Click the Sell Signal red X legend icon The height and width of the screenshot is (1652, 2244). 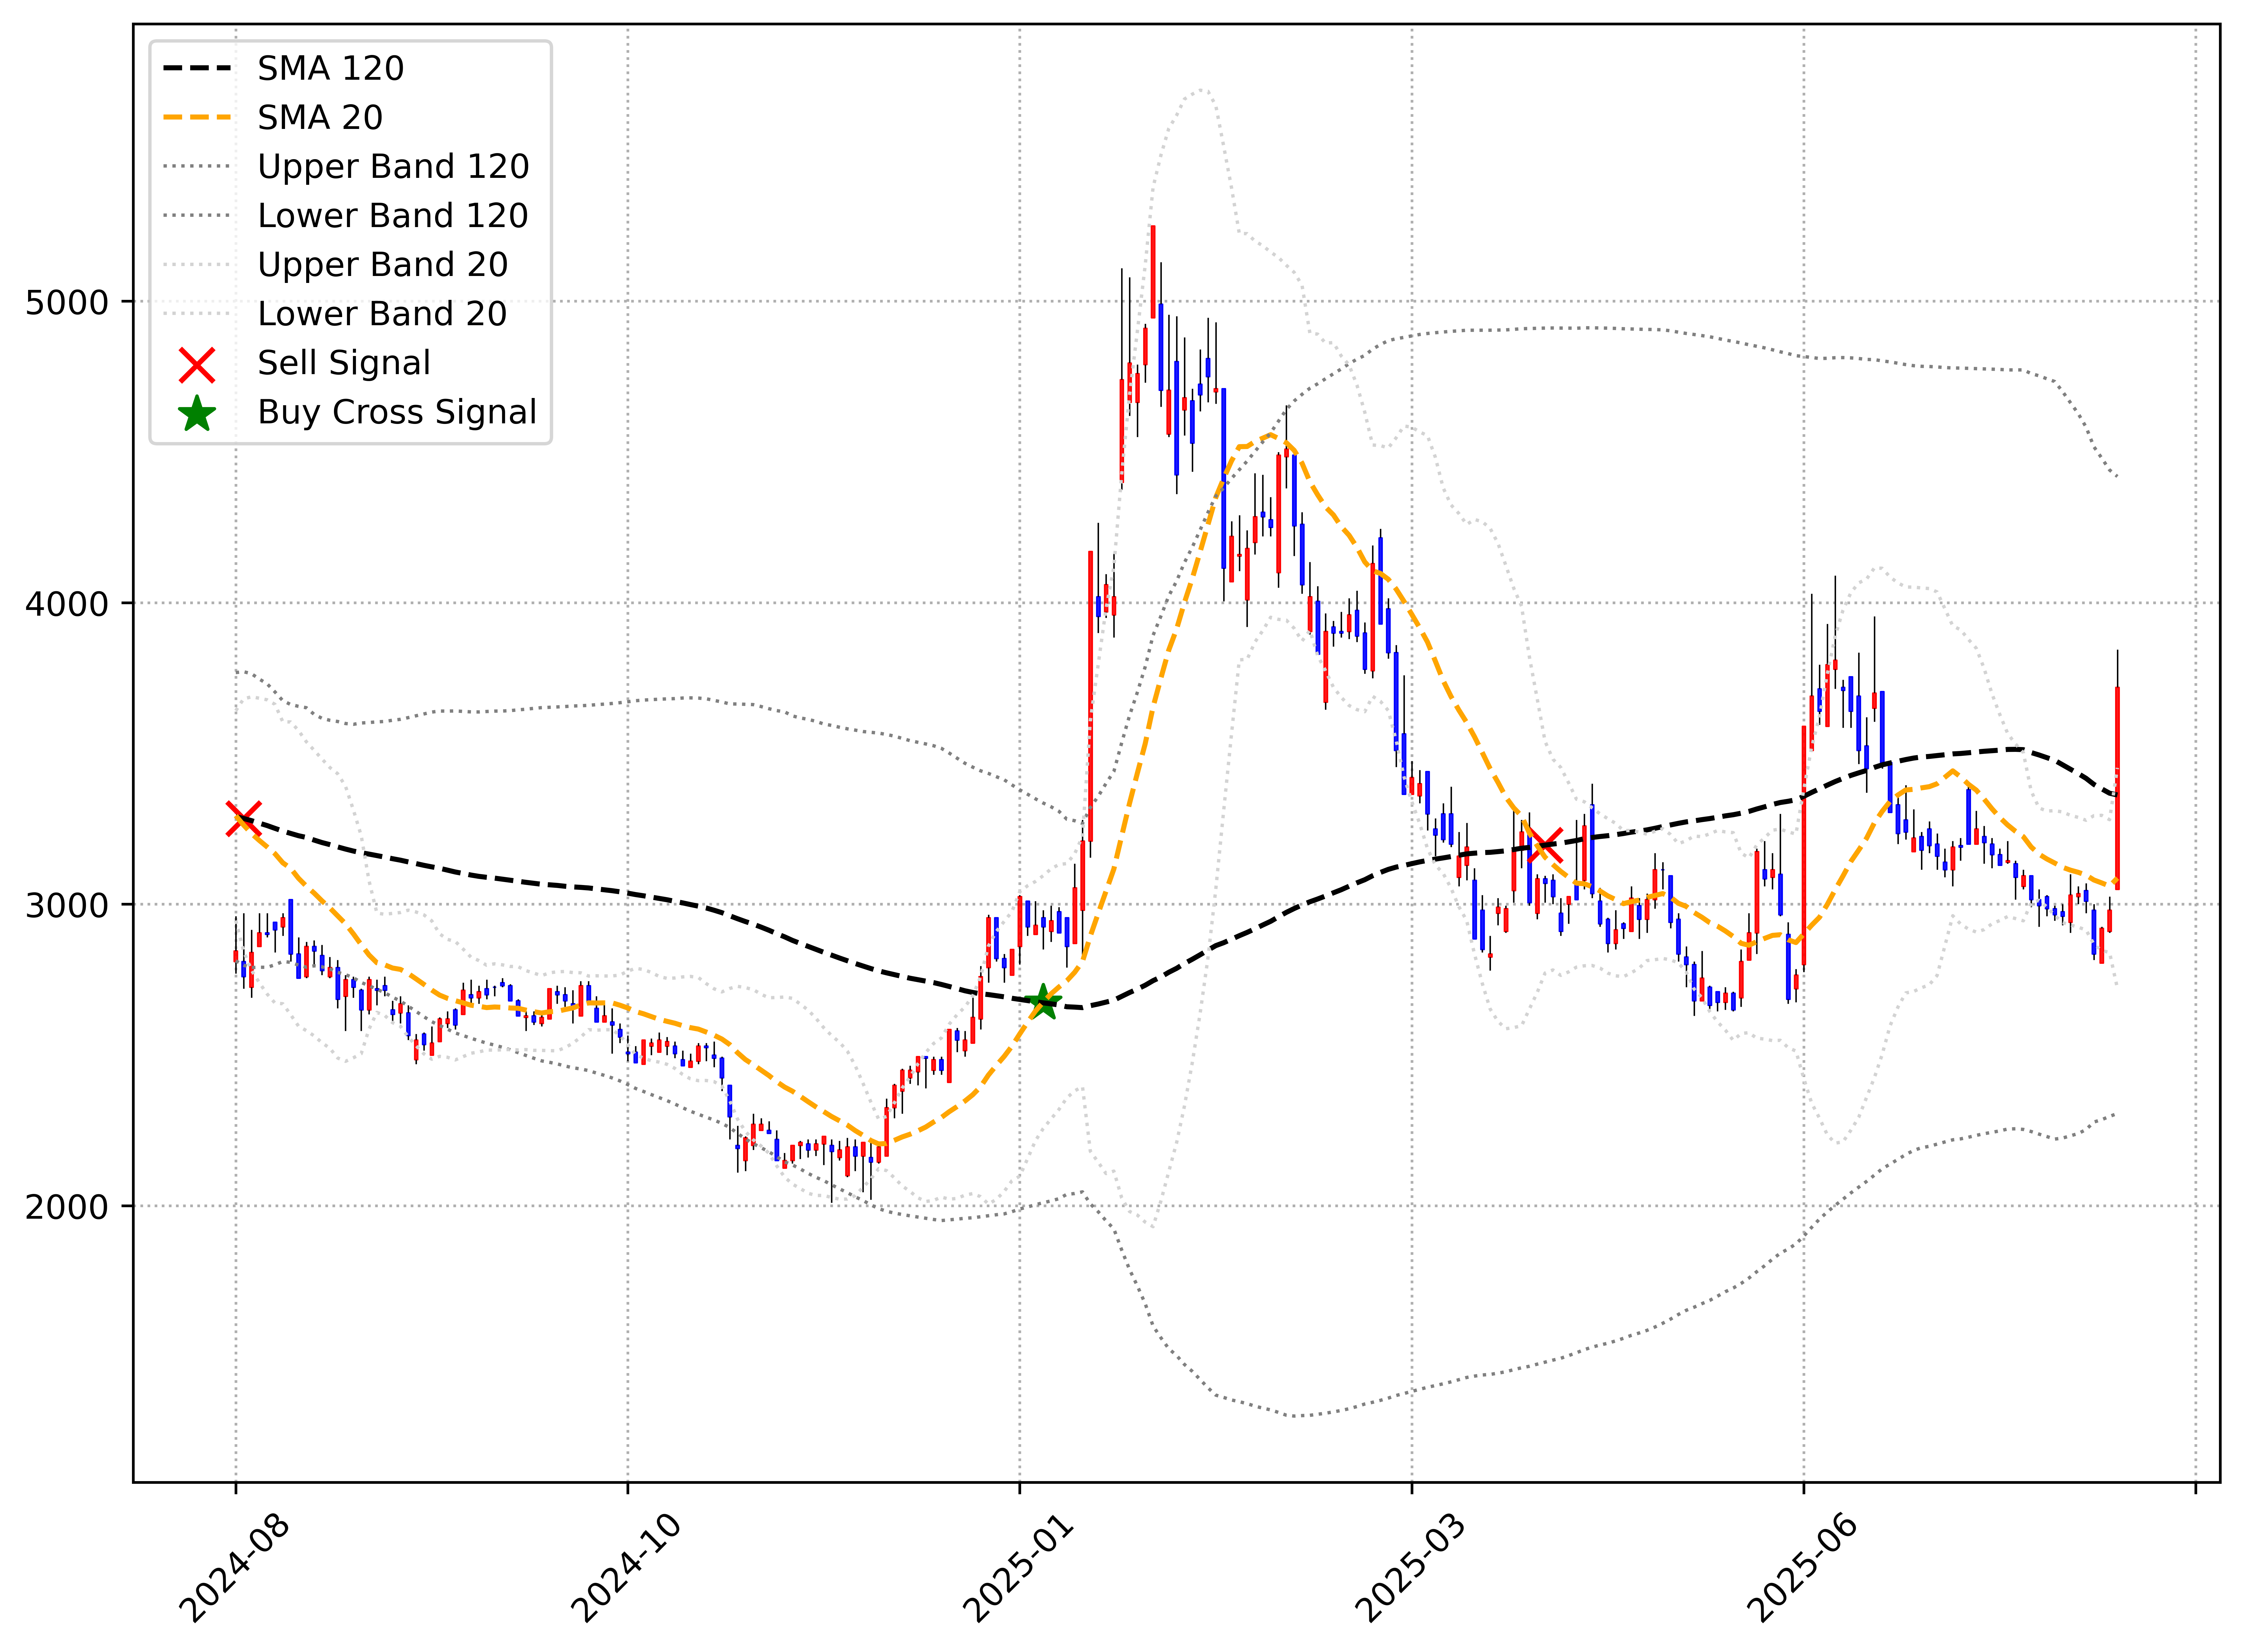(x=197, y=365)
